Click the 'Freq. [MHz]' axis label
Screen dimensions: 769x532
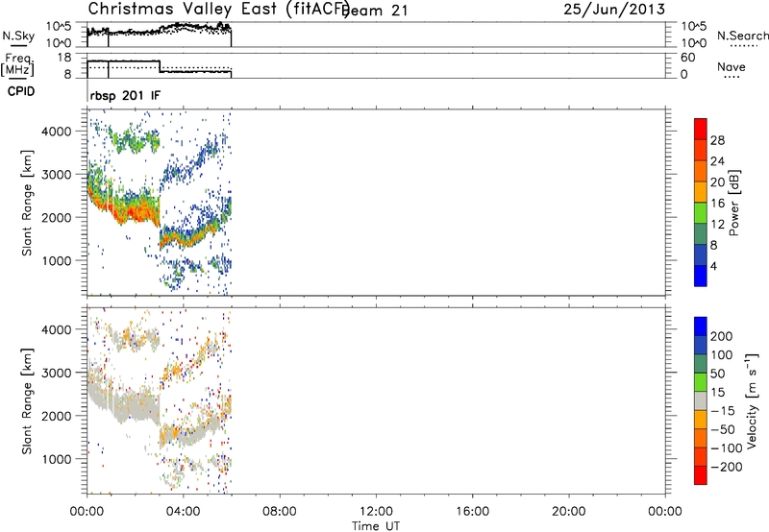pyautogui.click(x=17, y=64)
